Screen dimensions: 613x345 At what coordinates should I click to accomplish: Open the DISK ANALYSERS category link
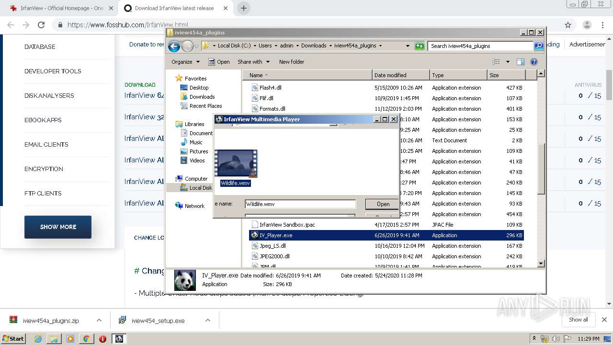click(x=49, y=96)
